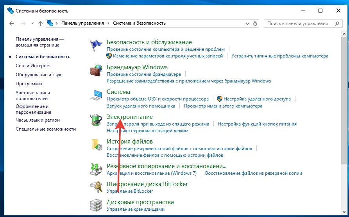Click the Электропитание battery icon
Viewport: 349px width, 217px height.
(x=96, y=120)
